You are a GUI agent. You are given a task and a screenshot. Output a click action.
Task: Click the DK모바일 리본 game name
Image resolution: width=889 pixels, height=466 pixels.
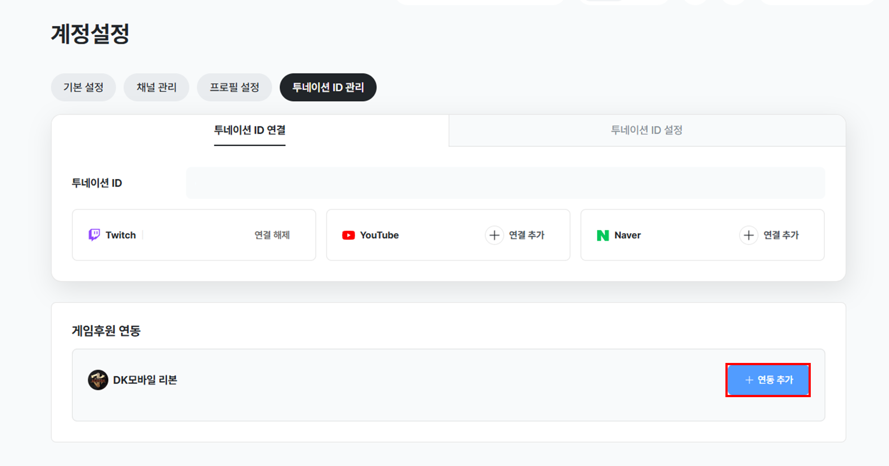[x=145, y=380]
